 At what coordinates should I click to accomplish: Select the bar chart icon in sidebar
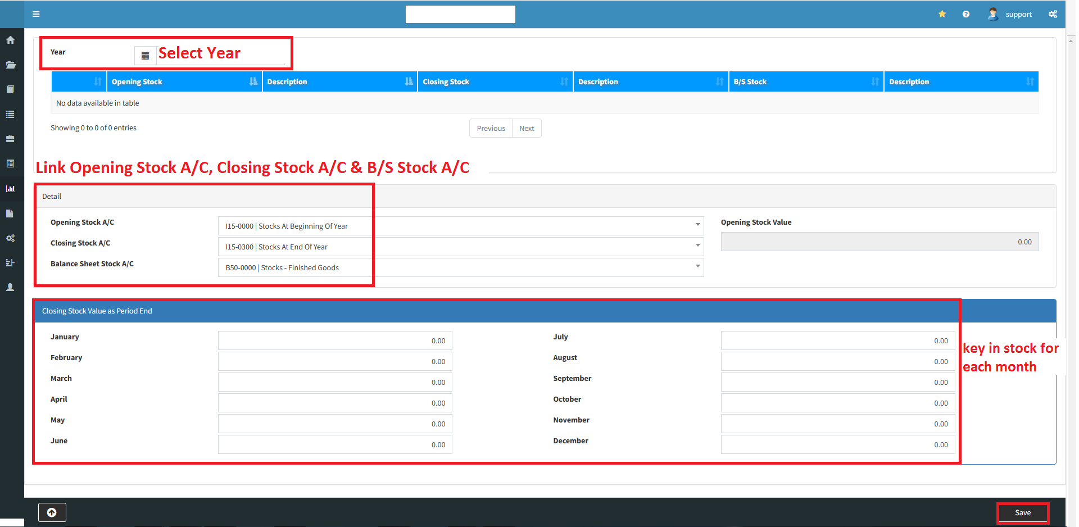pos(10,189)
